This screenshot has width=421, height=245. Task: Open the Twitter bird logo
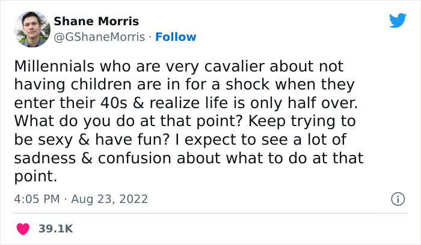pyautogui.click(x=398, y=20)
